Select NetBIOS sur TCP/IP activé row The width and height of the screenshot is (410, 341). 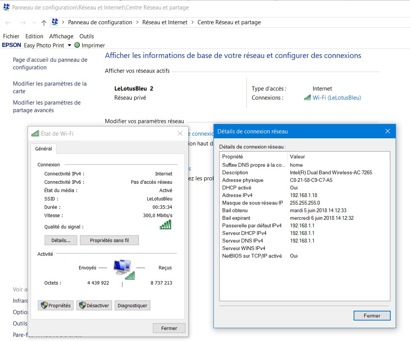305,256
